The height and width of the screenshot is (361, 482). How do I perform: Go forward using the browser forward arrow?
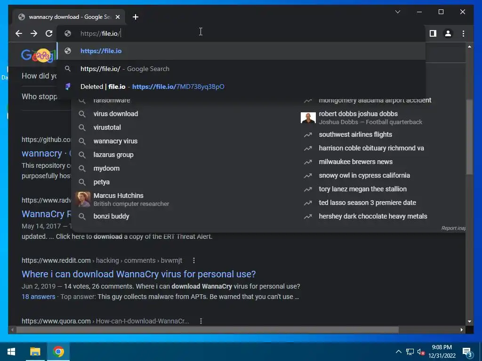pos(34,33)
